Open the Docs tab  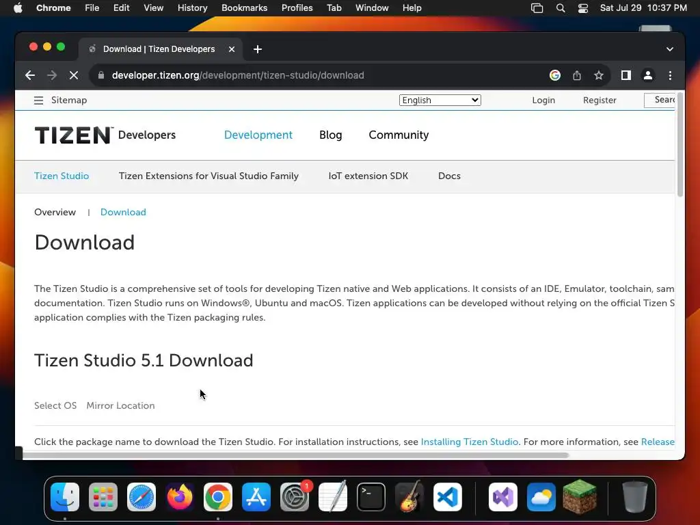[449, 176]
